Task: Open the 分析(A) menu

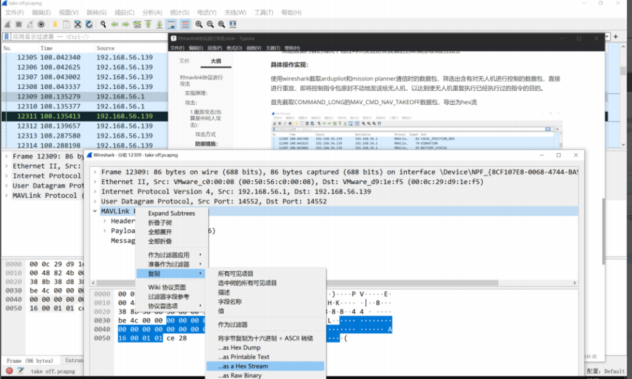Action: coord(152,12)
